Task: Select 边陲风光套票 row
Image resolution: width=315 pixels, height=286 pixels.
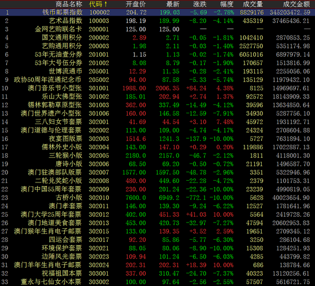Action: pos(157,257)
